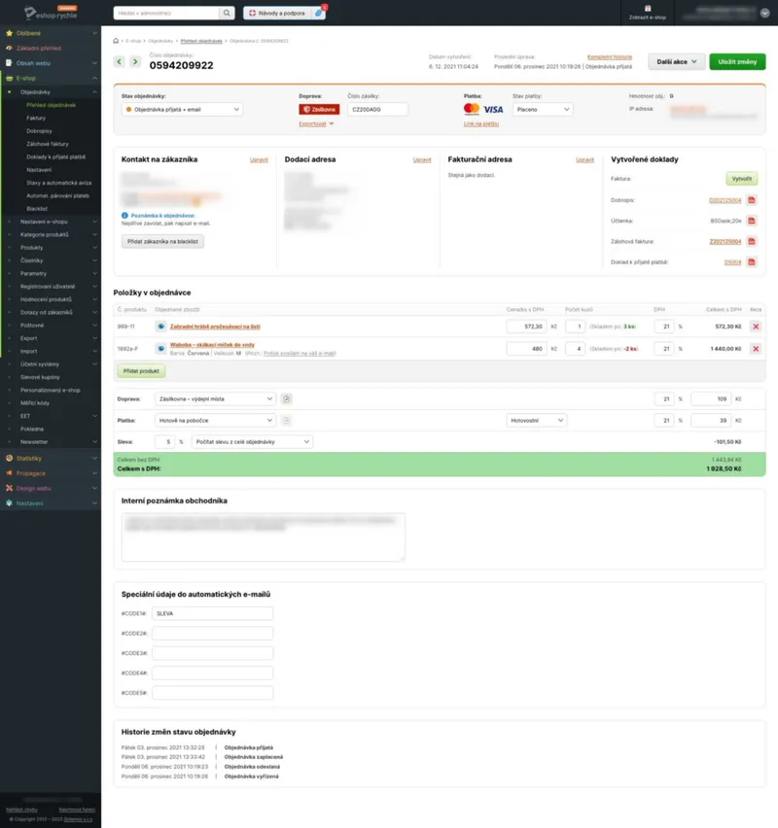
Task: Open the Dobropis PDF document icon
Action: tap(751, 200)
